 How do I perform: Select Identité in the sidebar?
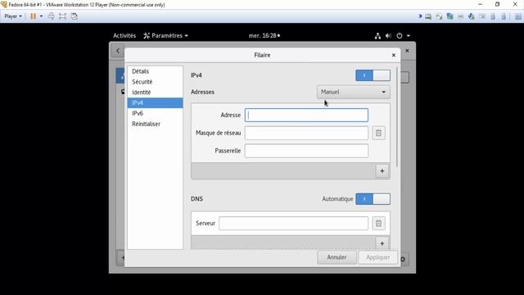click(x=155, y=93)
